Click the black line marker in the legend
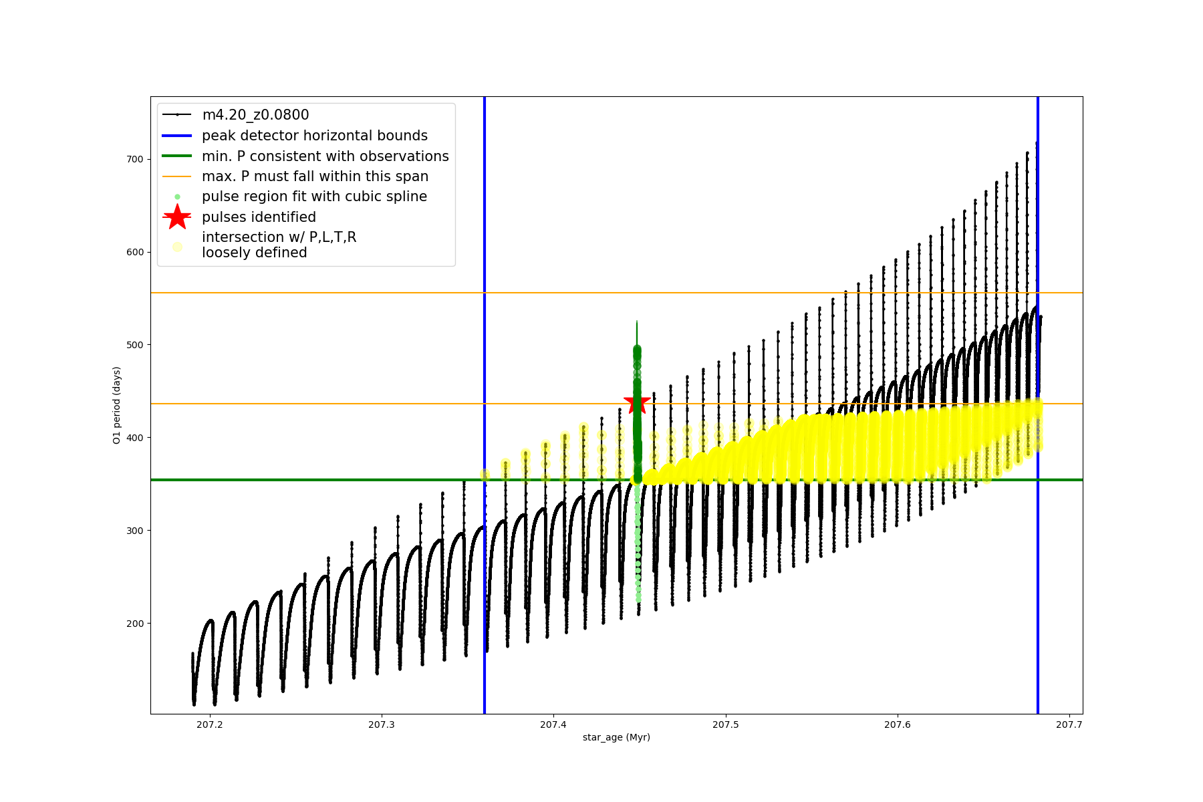The width and height of the screenshot is (1203, 802). click(177, 115)
